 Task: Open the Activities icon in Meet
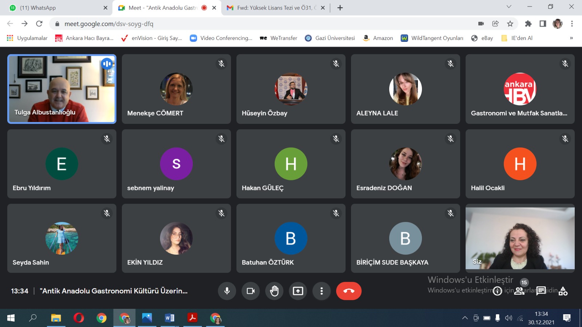[563, 291]
